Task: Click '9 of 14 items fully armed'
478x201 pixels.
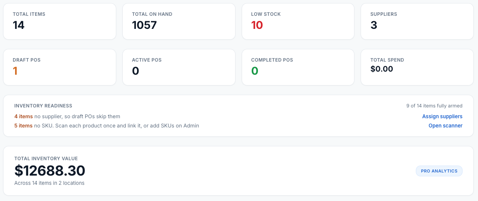Action: click(x=434, y=106)
